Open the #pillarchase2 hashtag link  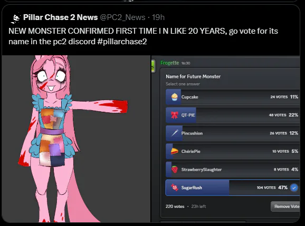click(122, 42)
